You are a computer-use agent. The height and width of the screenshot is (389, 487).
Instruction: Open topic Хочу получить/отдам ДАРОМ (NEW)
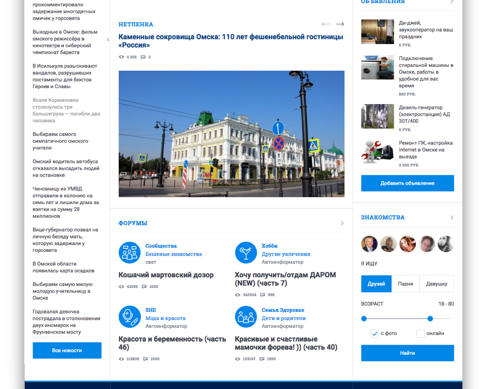pyautogui.click(x=285, y=279)
